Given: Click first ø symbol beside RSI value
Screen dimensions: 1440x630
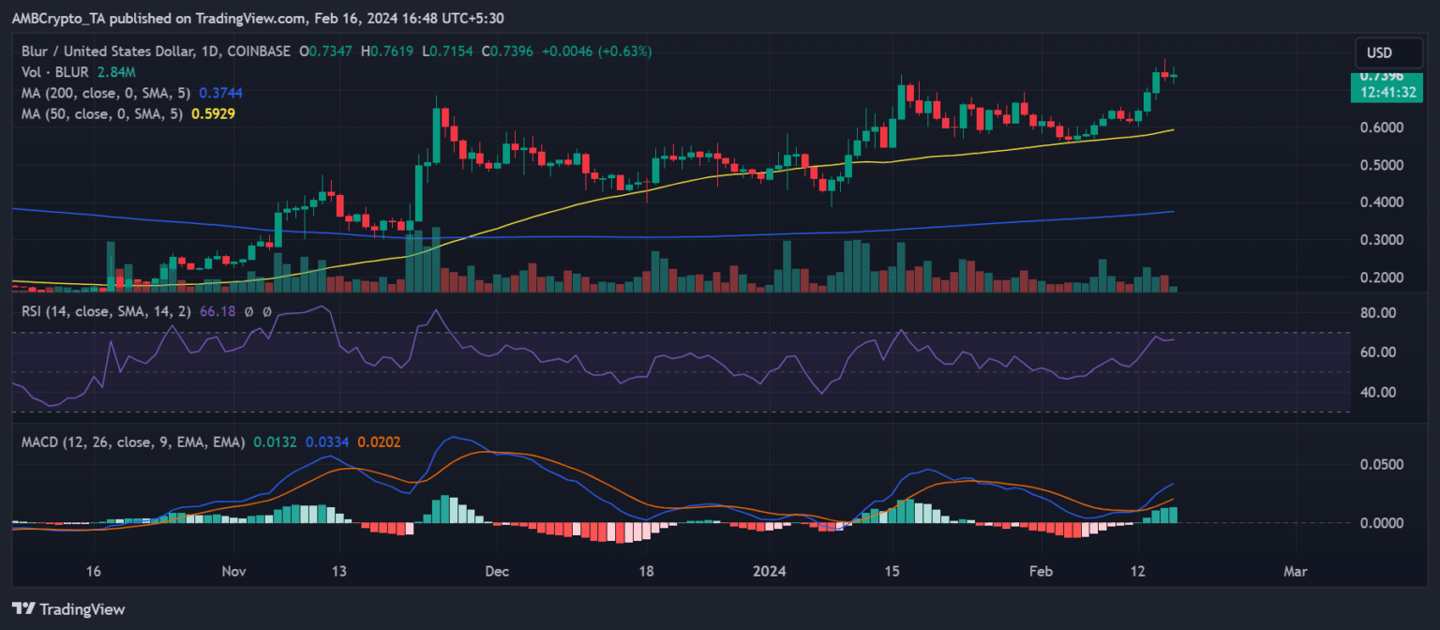Looking at the screenshot, I should click(248, 311).
